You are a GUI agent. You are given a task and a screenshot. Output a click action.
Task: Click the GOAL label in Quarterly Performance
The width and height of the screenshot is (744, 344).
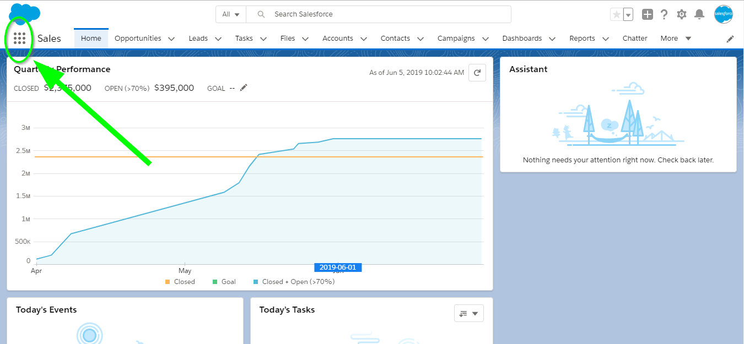click(x=216, y=88)
